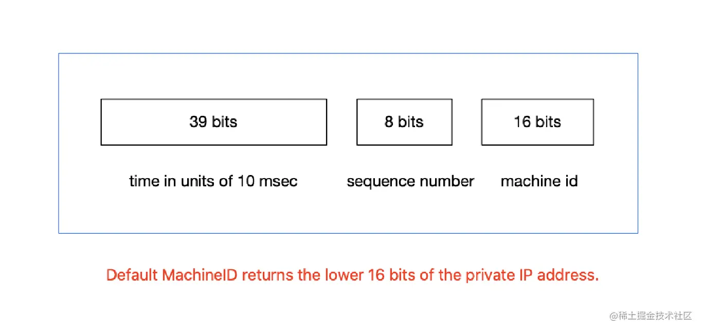The width and height of the screenshot is (702, 331).
Task: Click the "machine id" label
Action: pos(539,181)
